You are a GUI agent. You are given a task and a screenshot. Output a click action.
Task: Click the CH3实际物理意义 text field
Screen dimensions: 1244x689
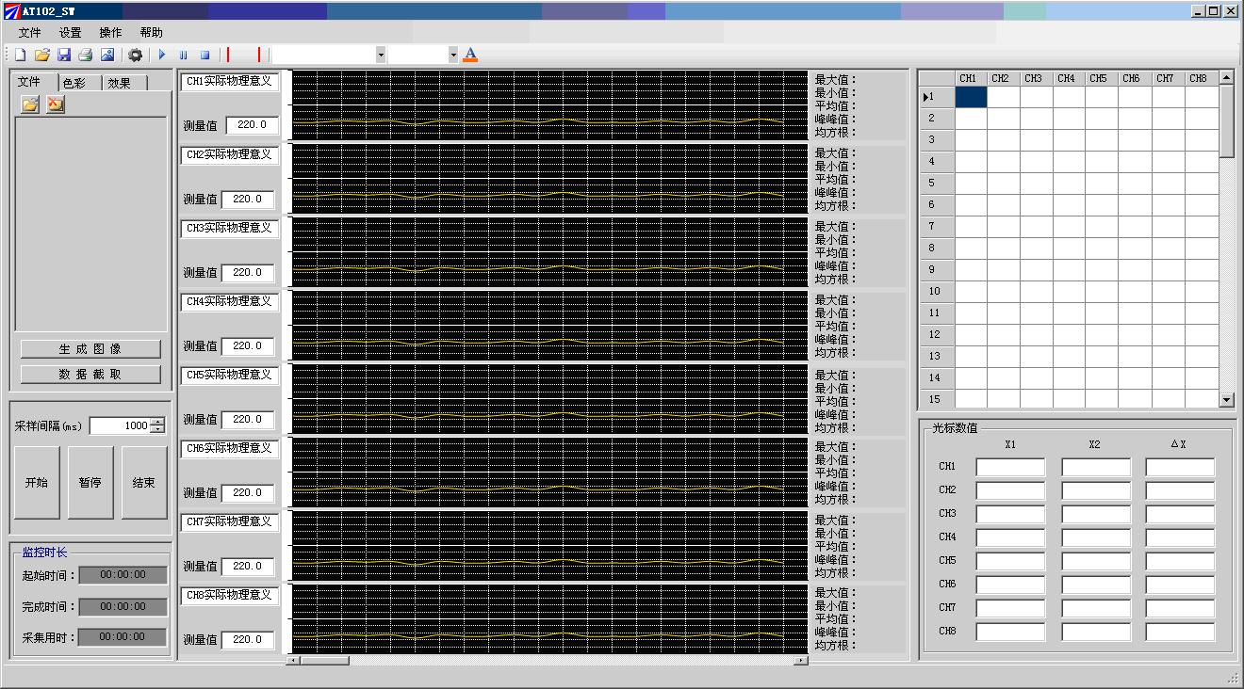[230, 229]
